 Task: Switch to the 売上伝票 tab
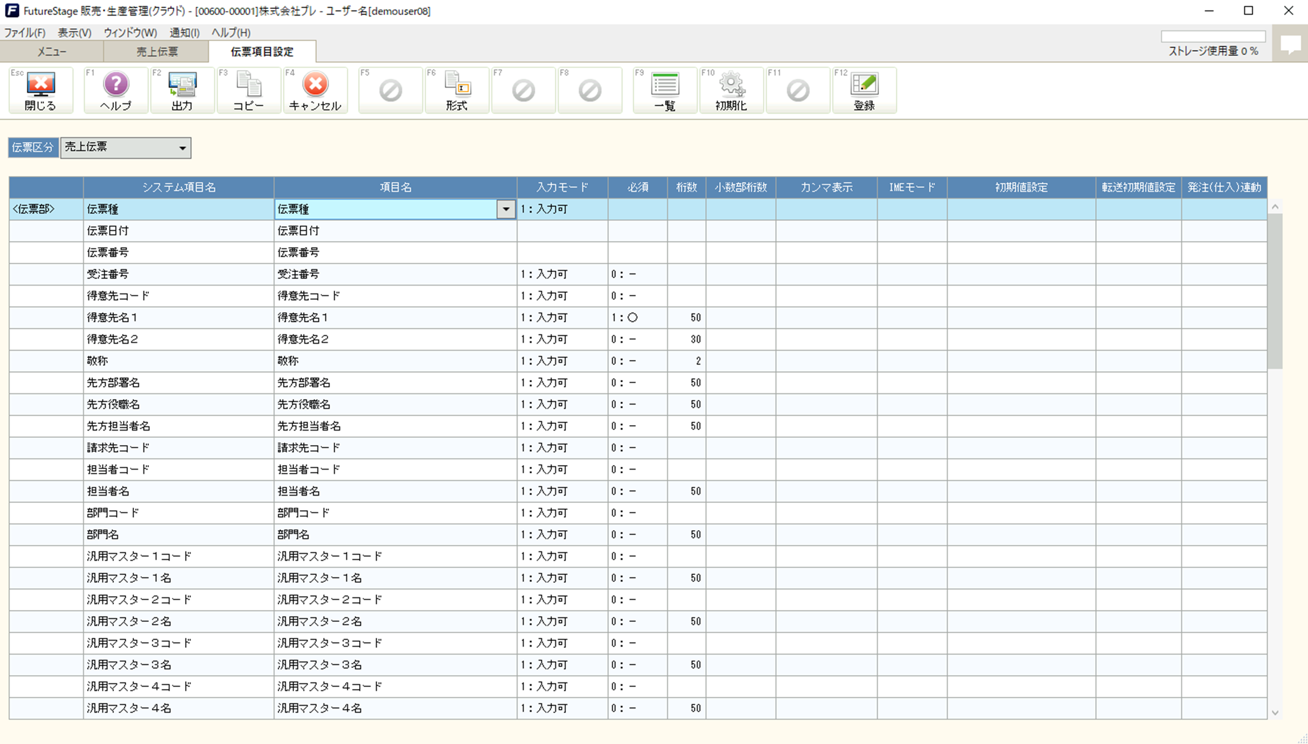pyautogui.click(x=157, y=52)
